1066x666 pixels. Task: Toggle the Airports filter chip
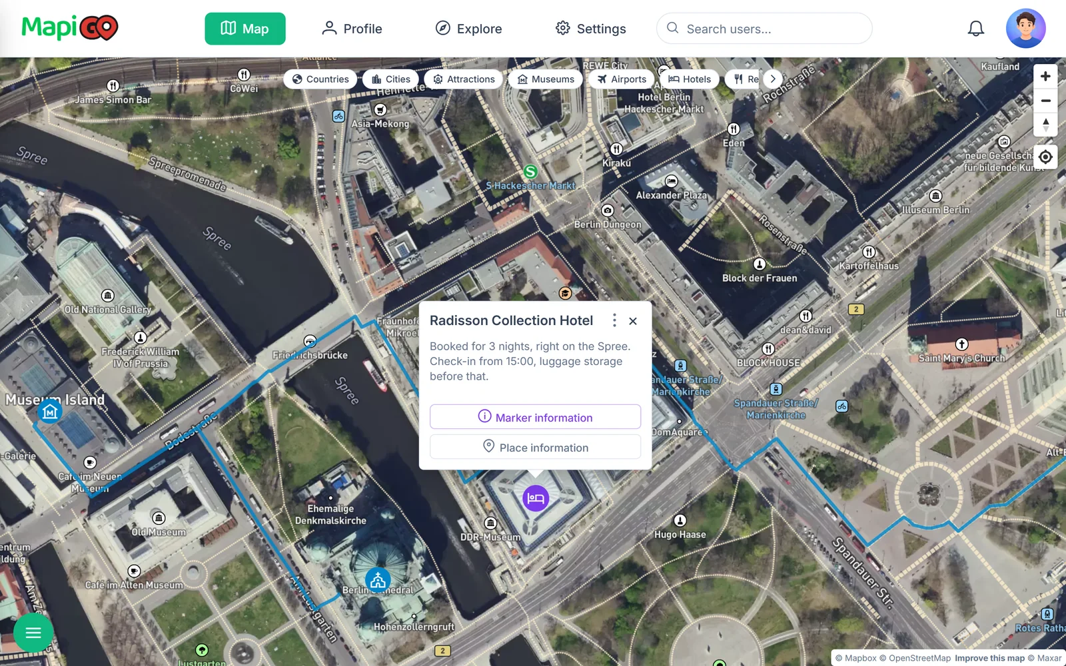(622, 79)
